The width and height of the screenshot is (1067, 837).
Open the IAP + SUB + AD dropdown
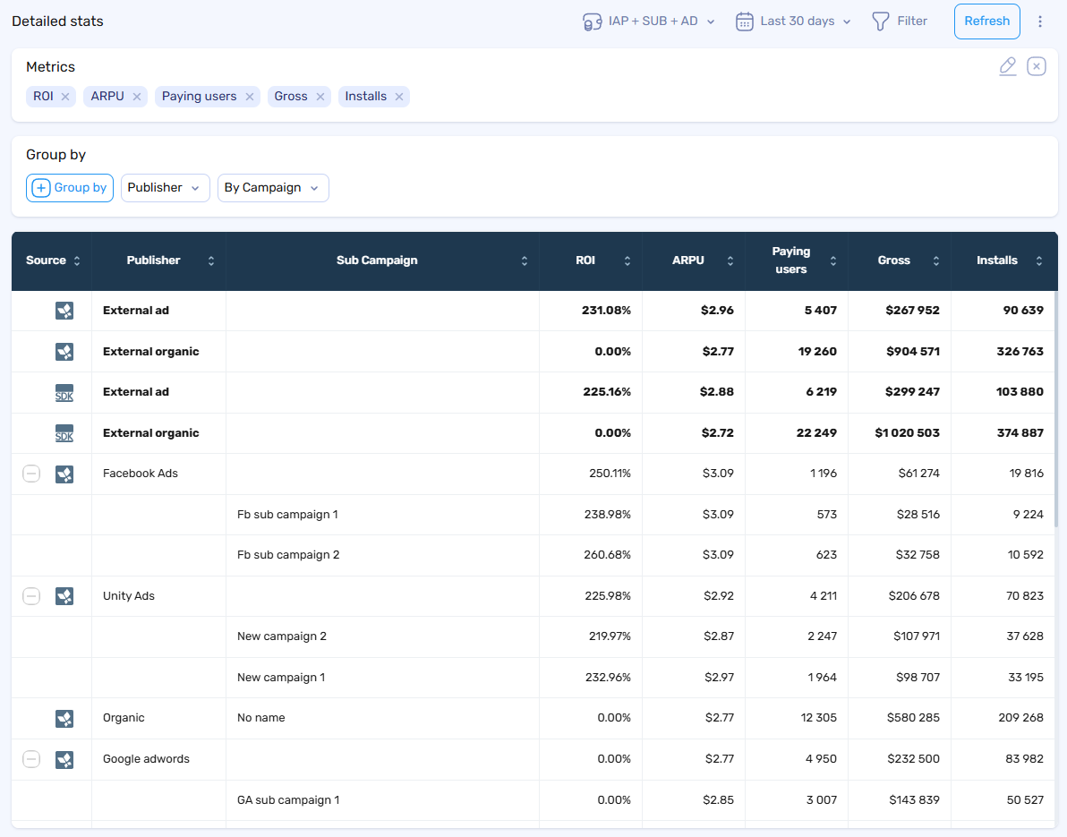tap(649, 21)
